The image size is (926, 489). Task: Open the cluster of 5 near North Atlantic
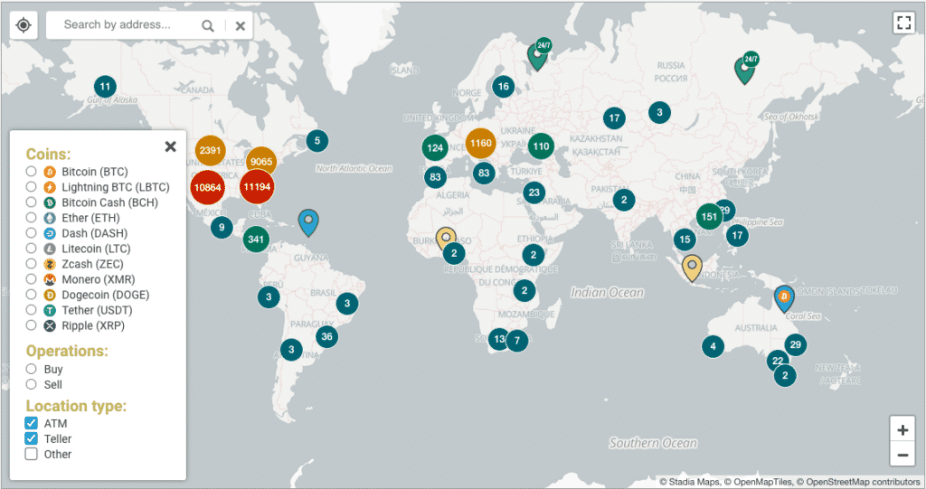tap(317, 141)
